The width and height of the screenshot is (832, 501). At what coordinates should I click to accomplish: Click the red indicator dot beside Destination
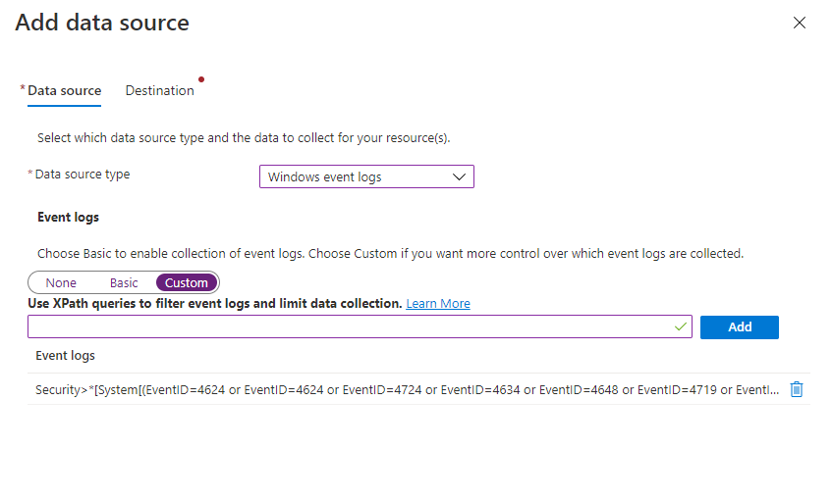click(x=201, y=78)
